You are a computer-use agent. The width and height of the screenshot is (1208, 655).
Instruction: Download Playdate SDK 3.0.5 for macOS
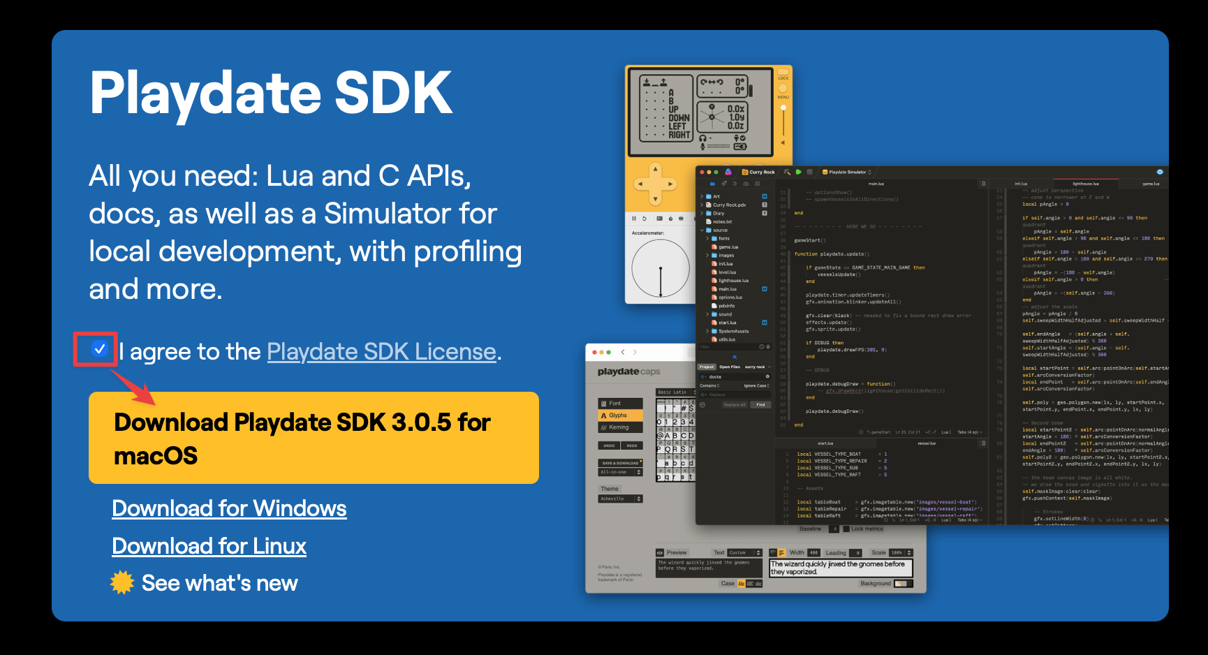314,438
